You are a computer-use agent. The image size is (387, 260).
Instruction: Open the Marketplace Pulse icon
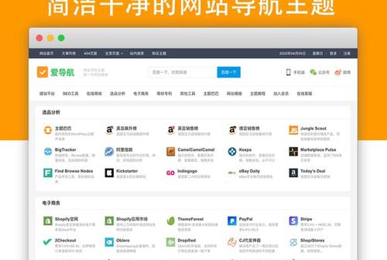coord(293,152)
